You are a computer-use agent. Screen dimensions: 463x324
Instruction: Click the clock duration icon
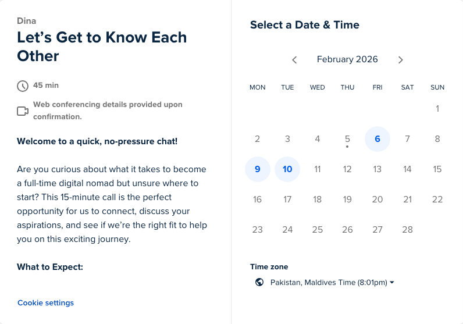23,86
